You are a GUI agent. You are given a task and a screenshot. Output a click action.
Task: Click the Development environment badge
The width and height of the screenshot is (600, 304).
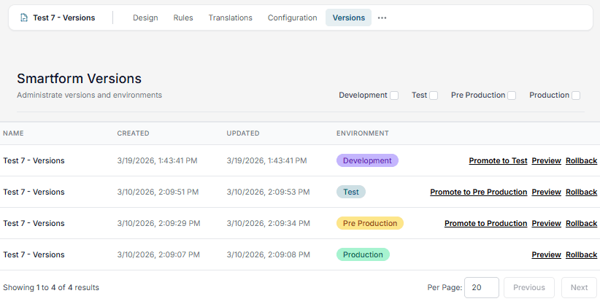(x=367, y=160)
